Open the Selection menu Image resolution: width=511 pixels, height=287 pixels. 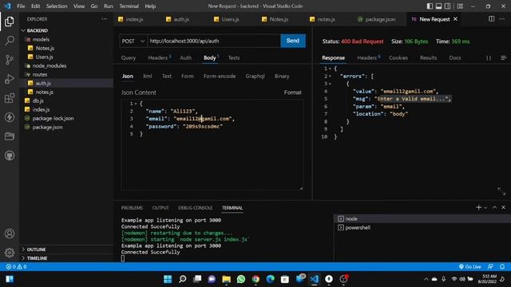57,6
